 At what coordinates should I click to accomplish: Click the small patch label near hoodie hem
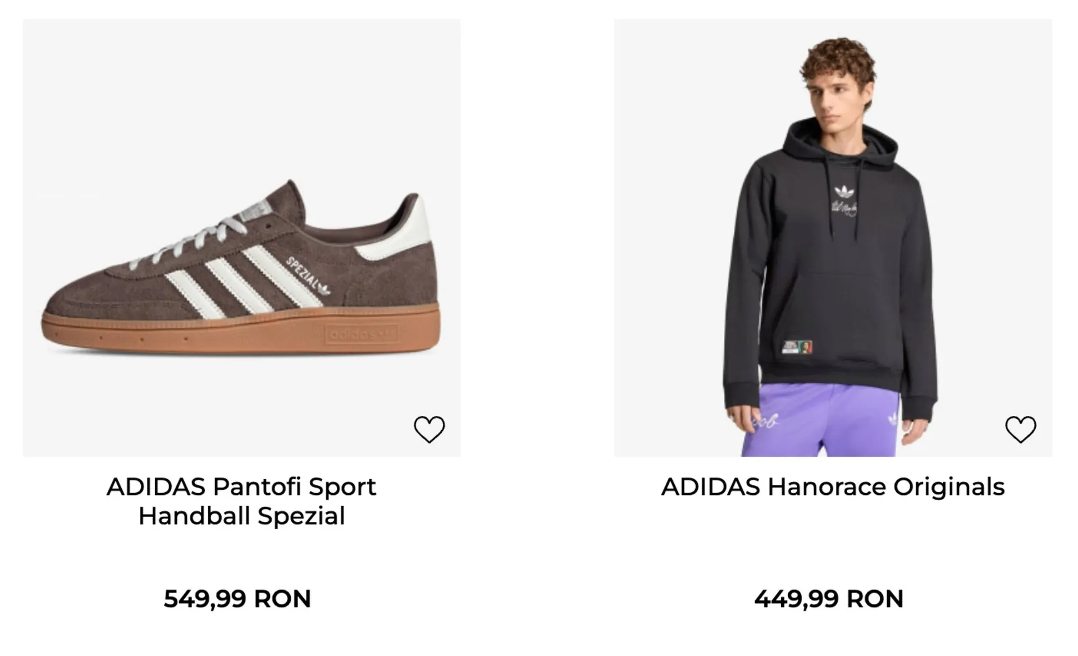tap(797, 347)
